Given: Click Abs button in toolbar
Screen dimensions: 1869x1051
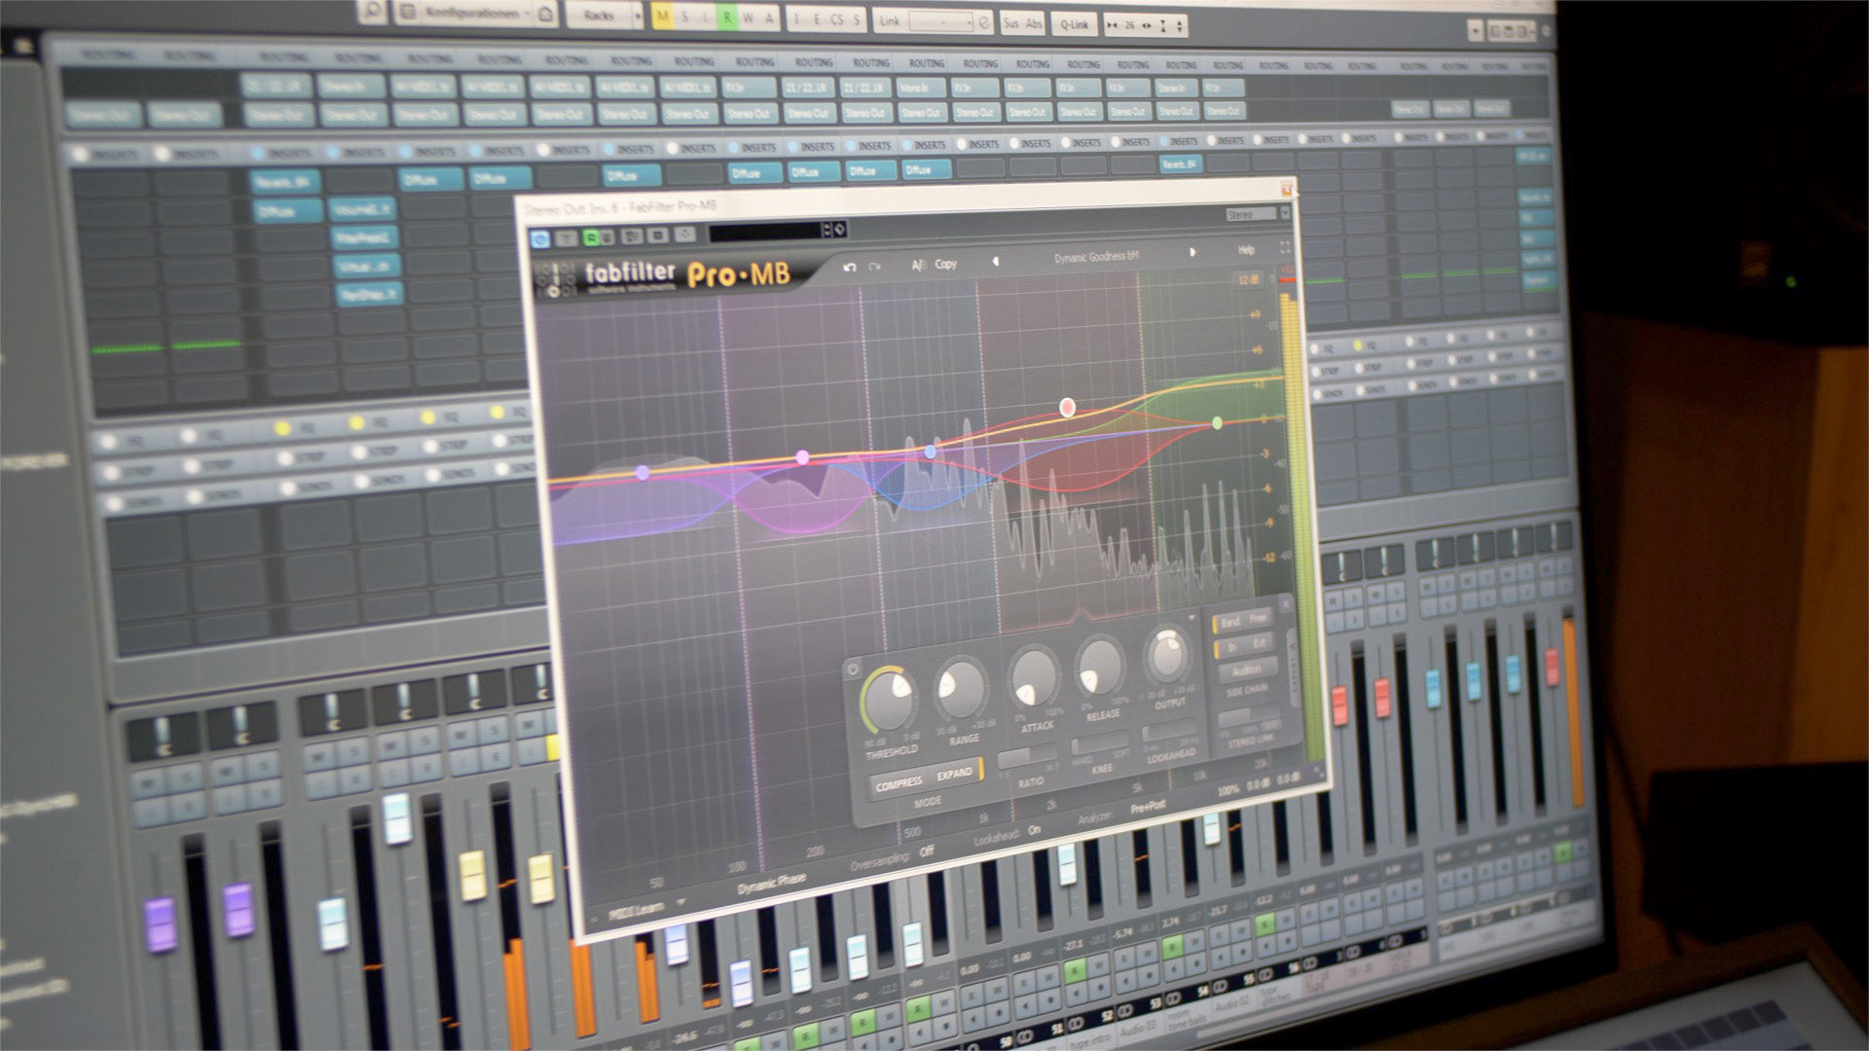Looking at the screenshot, I should pos(1034,23).
